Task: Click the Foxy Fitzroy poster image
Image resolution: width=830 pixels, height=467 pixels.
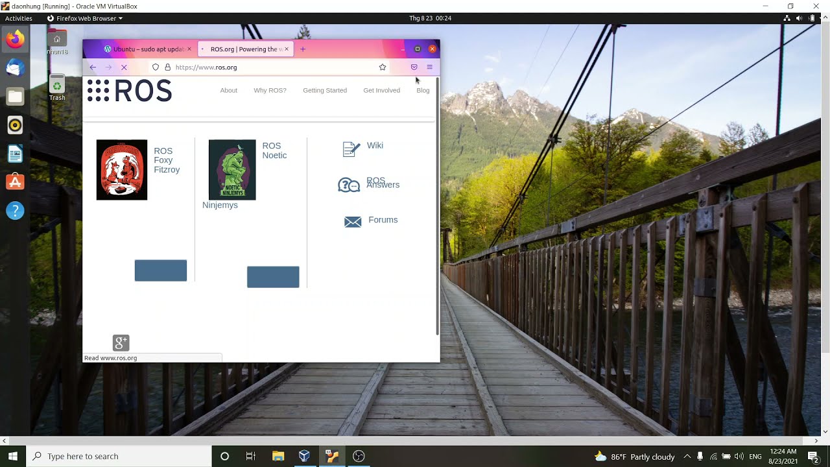Action: pyautogui.click(x=122, y=170)
